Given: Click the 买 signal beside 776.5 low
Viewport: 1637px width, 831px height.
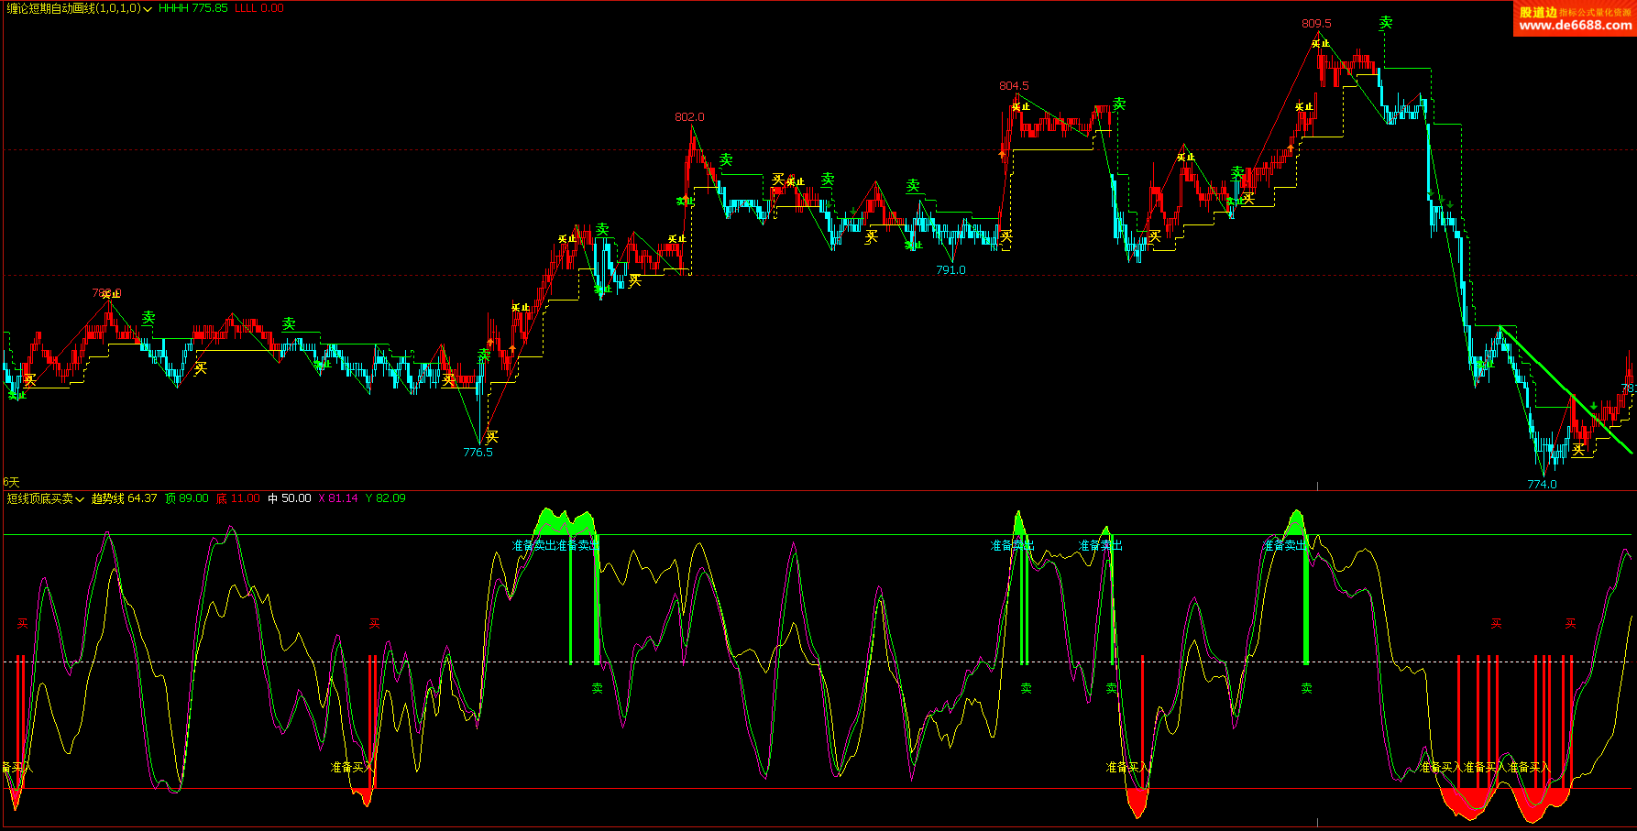Looking at the screenshot, I should click(x=492, y=436).
